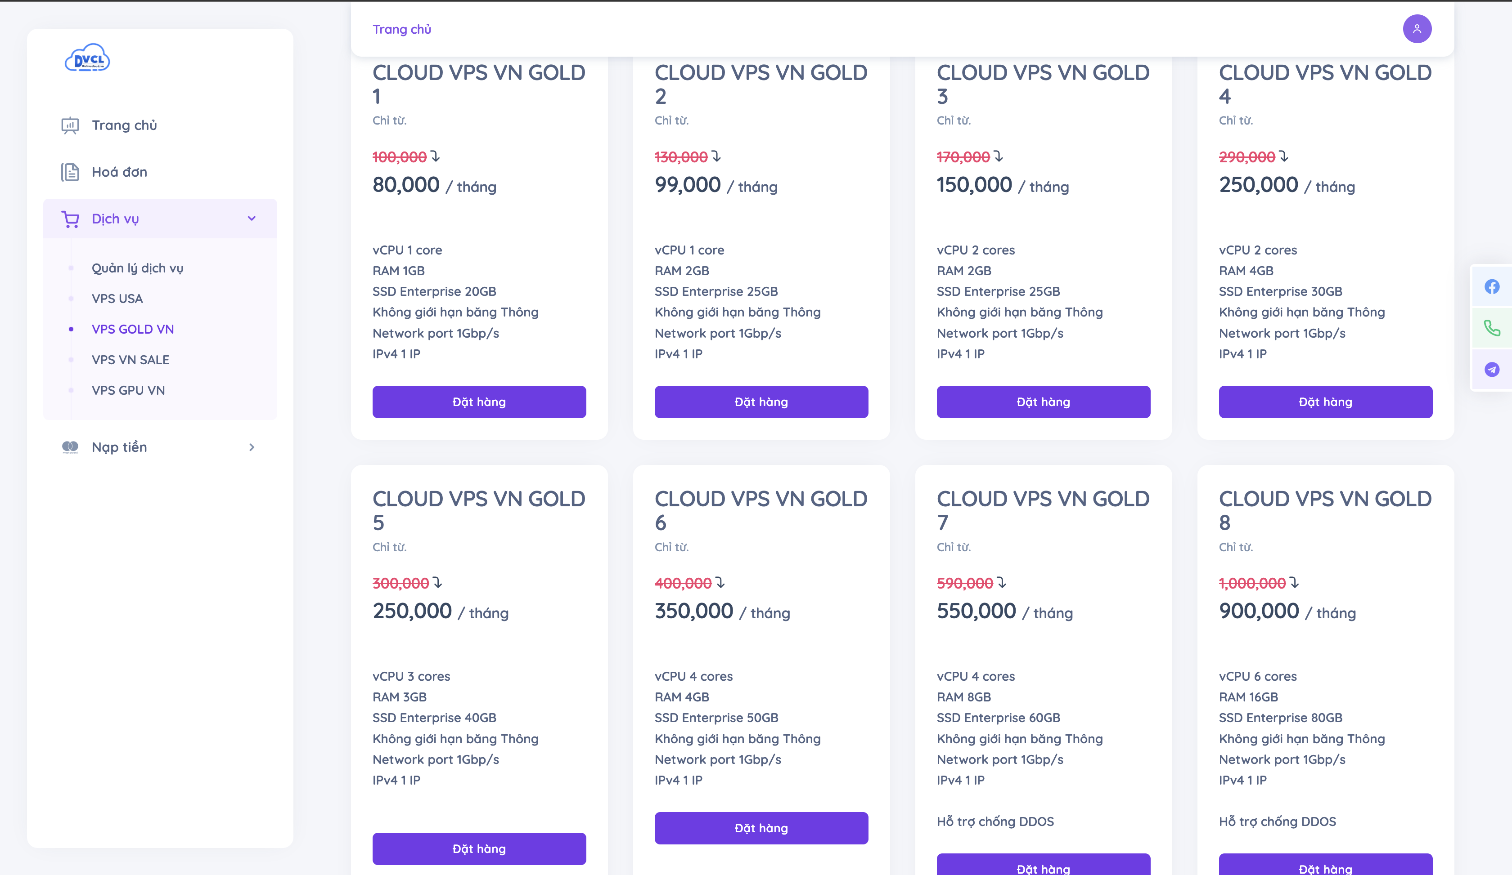The height and width of the screenshot is (875, 1512).
Task: Go to VPS VN SALE page
Action: (130, 360)
